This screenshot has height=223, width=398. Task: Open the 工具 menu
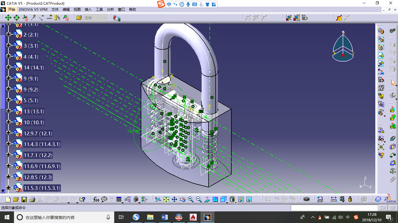point(99,10)
